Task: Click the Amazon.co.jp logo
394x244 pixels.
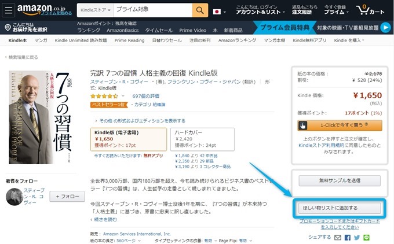Action: pos(41,9)
